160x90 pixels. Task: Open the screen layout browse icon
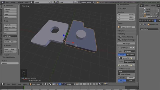point(32,2)
